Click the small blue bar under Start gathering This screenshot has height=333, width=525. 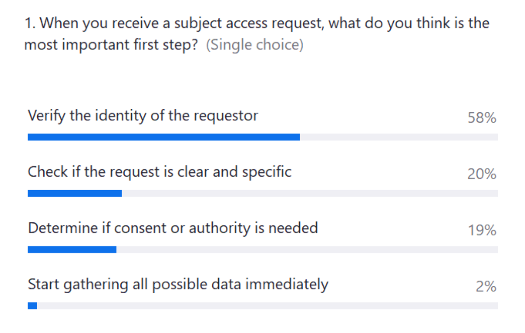coord(32,306)
